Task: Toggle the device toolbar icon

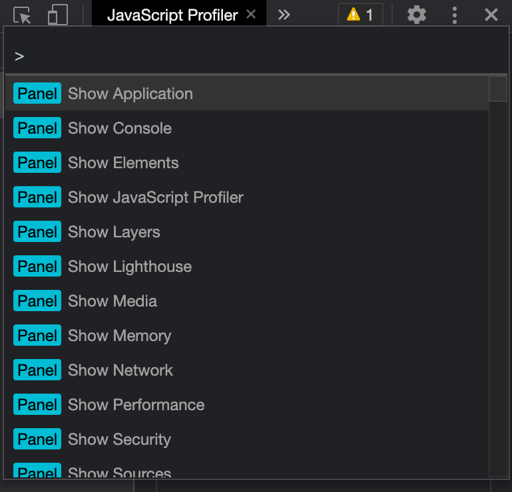Action: [x=58, y=15]
